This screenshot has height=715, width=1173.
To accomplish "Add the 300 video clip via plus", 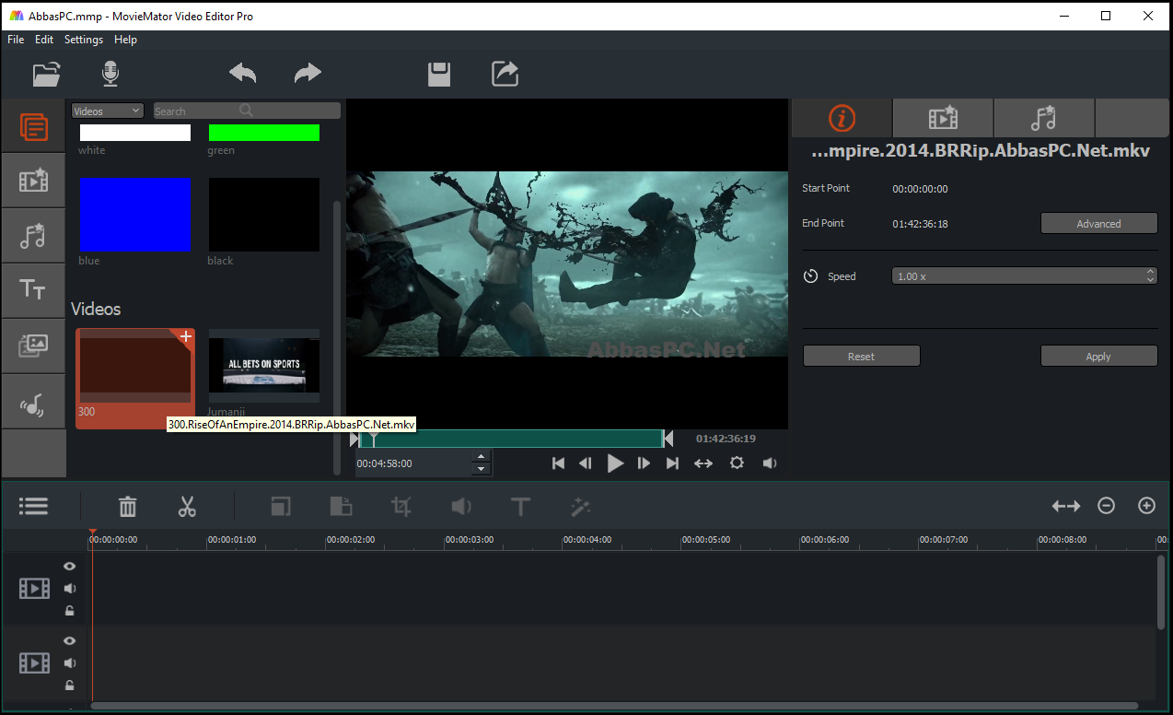I will pyautogui.click(x=186, y=337).
